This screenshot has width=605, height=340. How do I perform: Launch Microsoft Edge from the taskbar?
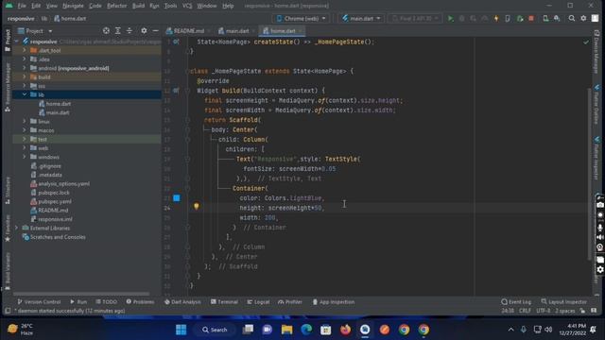(x=306, y=330)
